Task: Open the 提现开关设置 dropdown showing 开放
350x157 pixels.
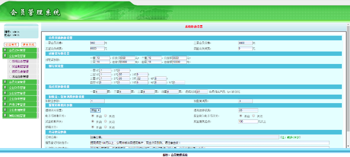Action: pos(96,110)
